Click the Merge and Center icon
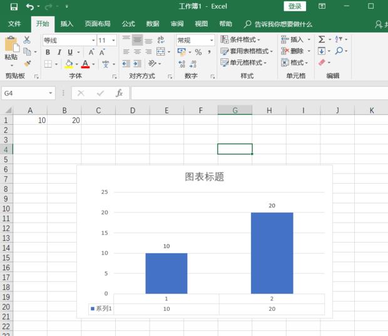Viewport: 388px width, 336px height. click(x=161, y=51)
